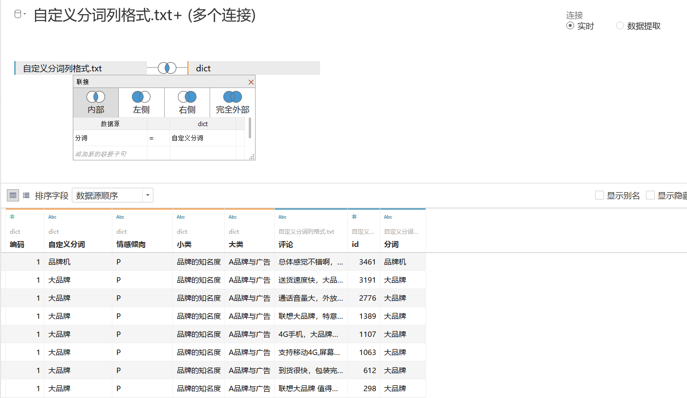Click the comment cell starting 总体感觉不错啊
687x398 pixels.
311,262
